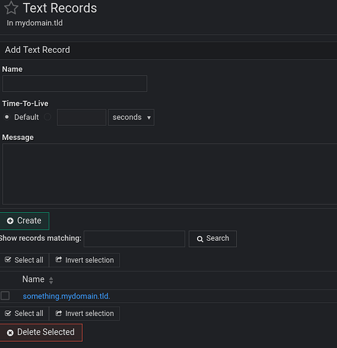Click the upper Invert selection button
The height and width of the screenshot is (348, 337).
click(84, 260)
